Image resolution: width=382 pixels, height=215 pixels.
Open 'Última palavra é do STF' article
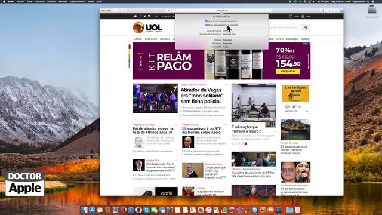202,130
